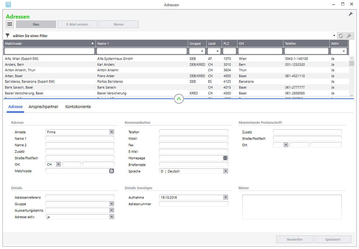
Task: Click the Briefanrede input field
Action: click(194, 164)
